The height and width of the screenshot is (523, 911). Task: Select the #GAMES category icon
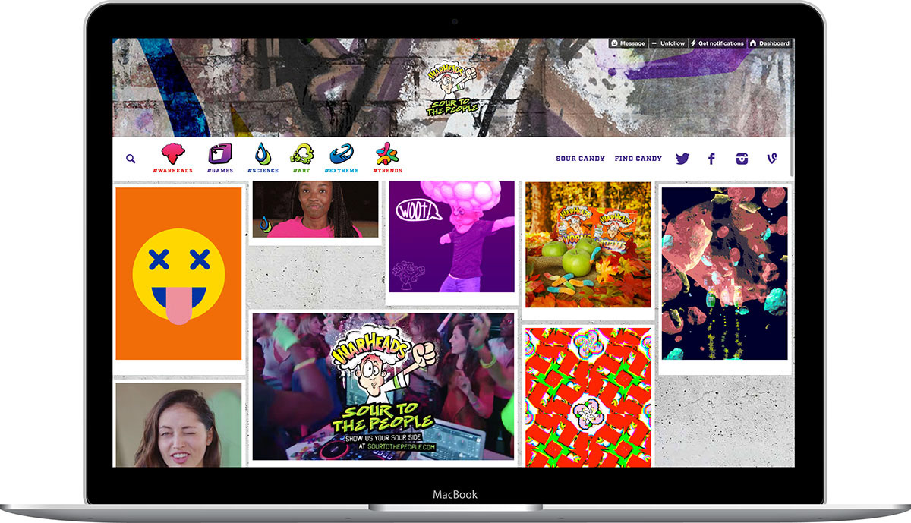pos(220,159)
